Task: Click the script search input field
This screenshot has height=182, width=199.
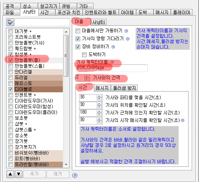Action: (x=42, y=22)
